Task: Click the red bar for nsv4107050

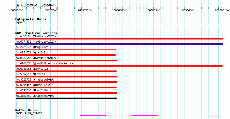Action: [x=119, y=66]
